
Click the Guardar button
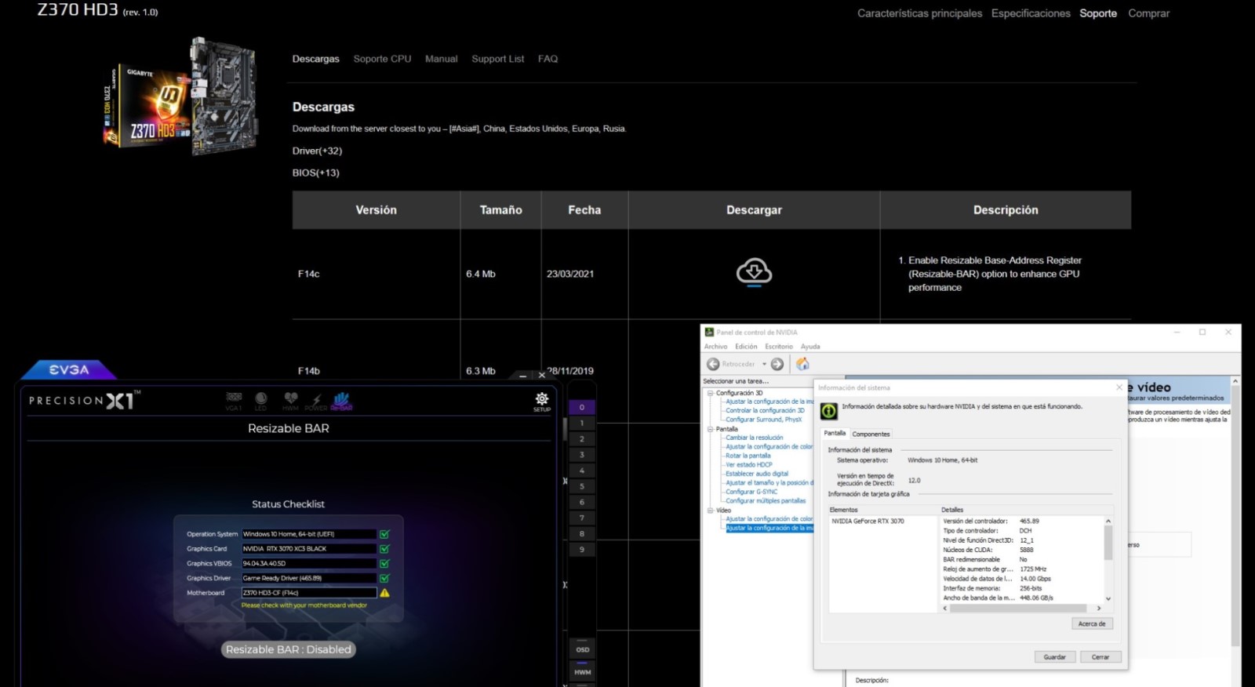(x=1055, y=656)
